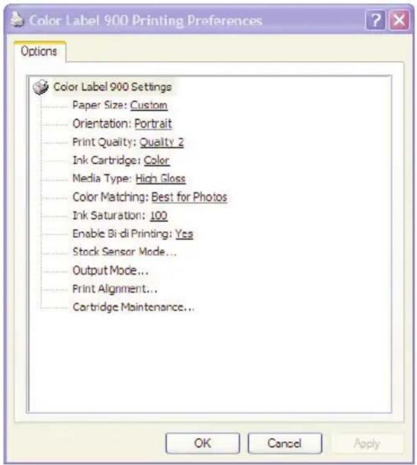Open the Output Mode settings
The image size is (417, 465).
(110, 270)
